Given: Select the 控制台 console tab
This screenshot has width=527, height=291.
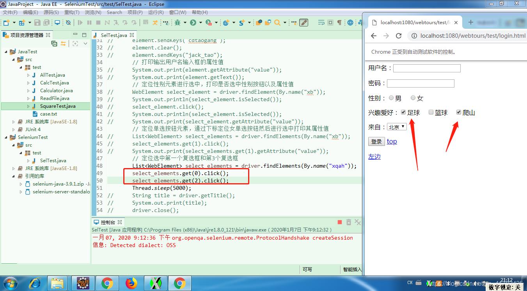Looking at the screenshot, I should (x=108, y=222).
